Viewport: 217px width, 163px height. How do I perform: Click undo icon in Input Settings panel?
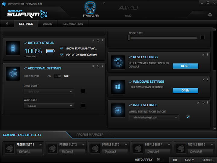(203, 103)
